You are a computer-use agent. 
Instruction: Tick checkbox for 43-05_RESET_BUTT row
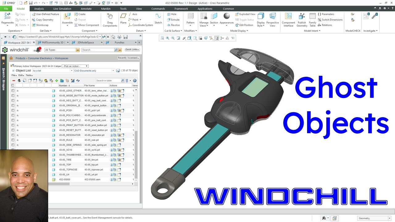point(13,130)
